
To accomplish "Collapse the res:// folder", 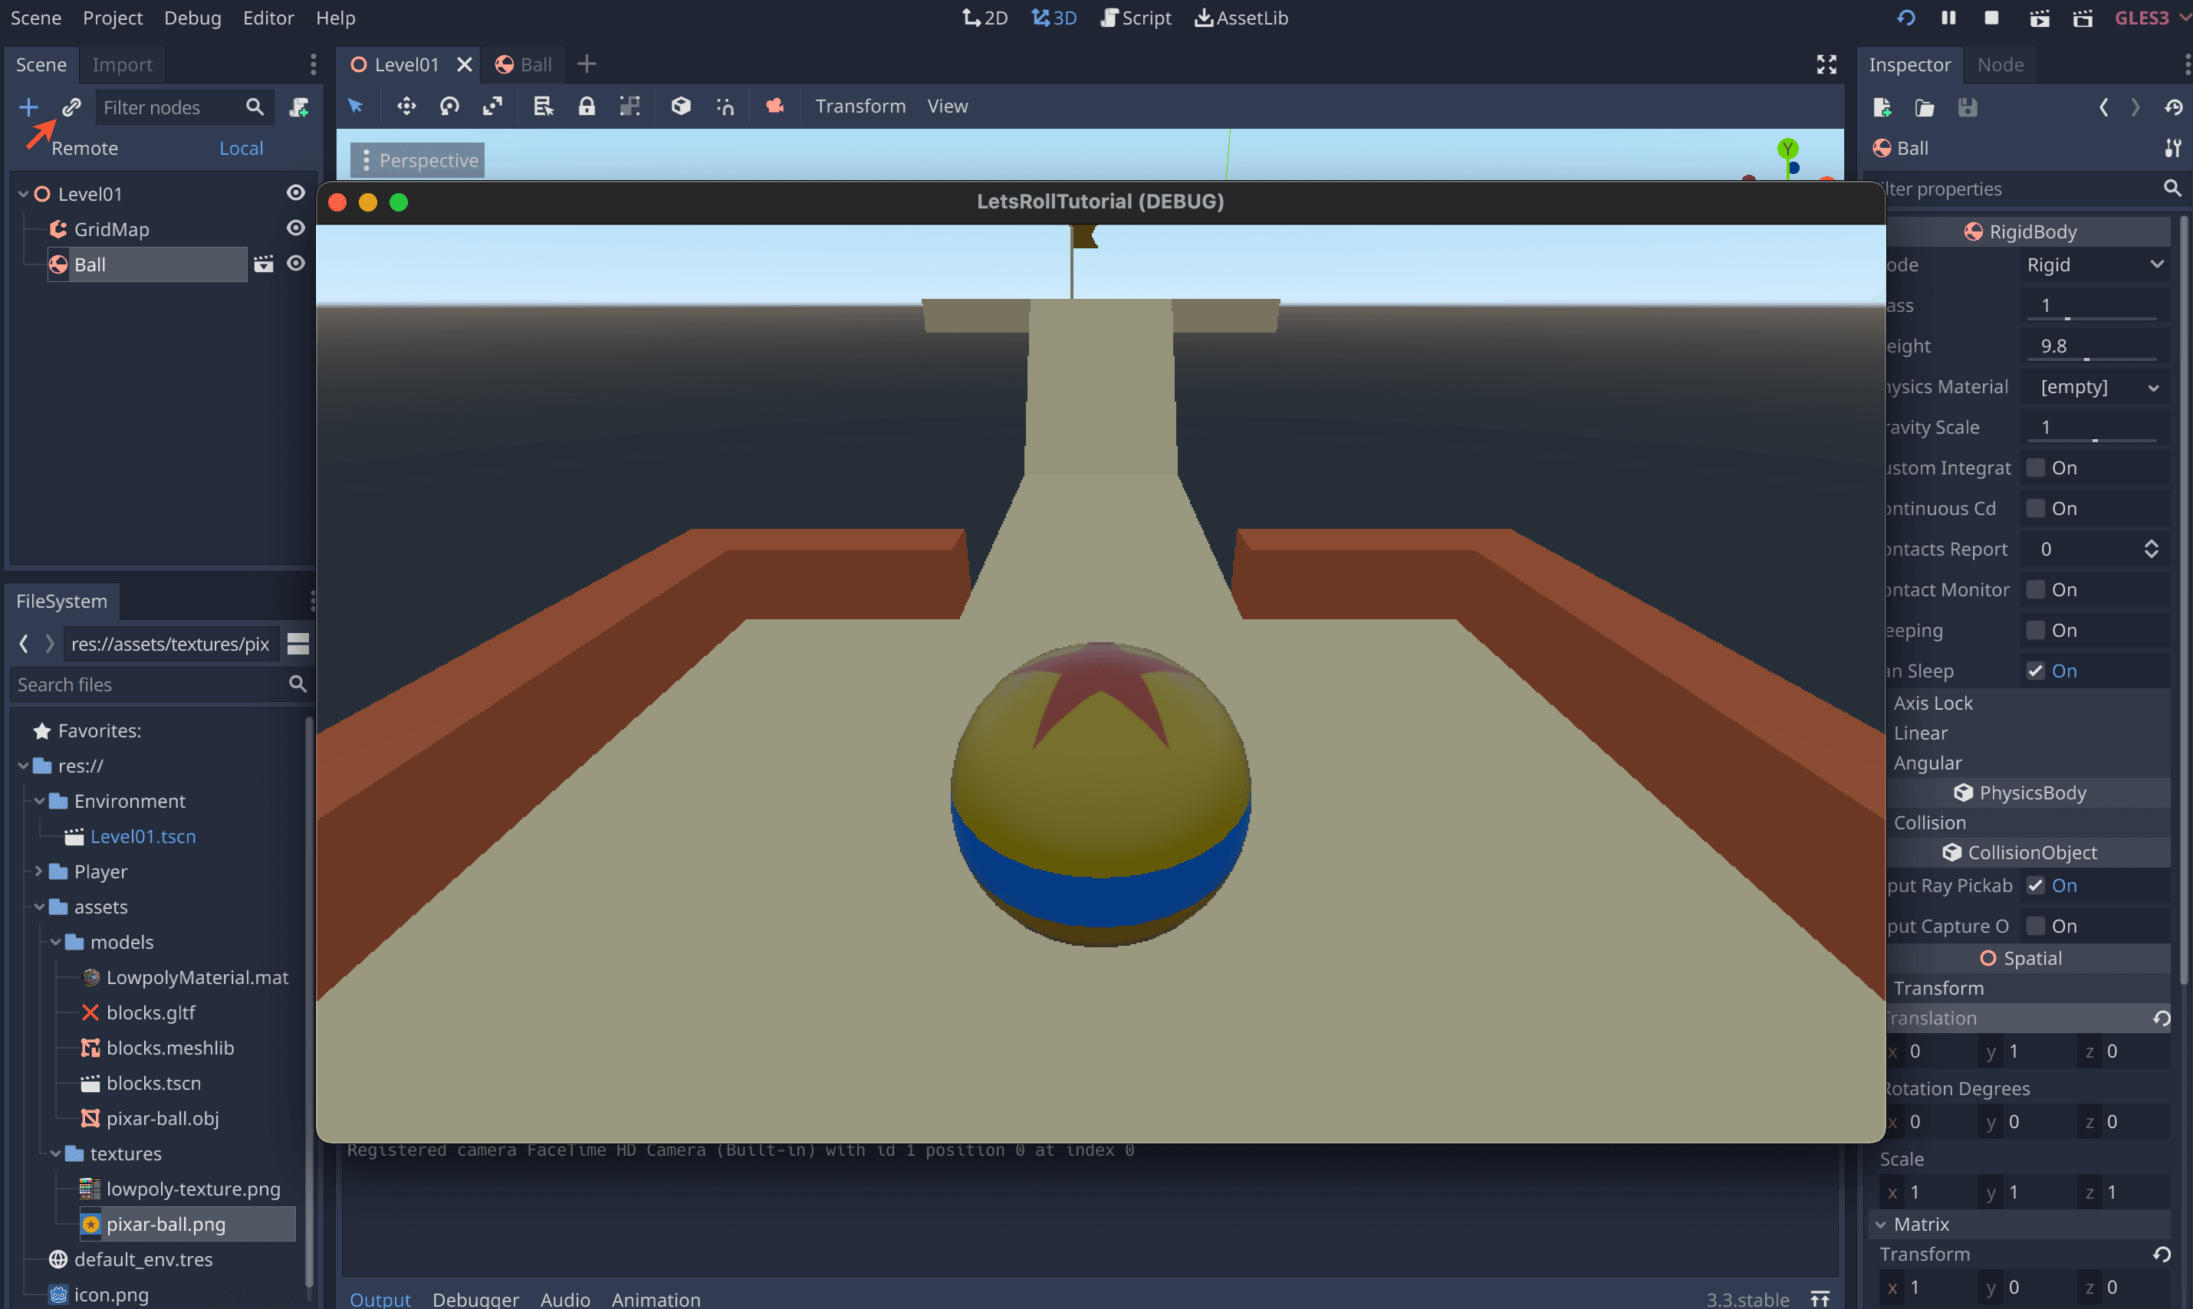I will tap(23, 766).
